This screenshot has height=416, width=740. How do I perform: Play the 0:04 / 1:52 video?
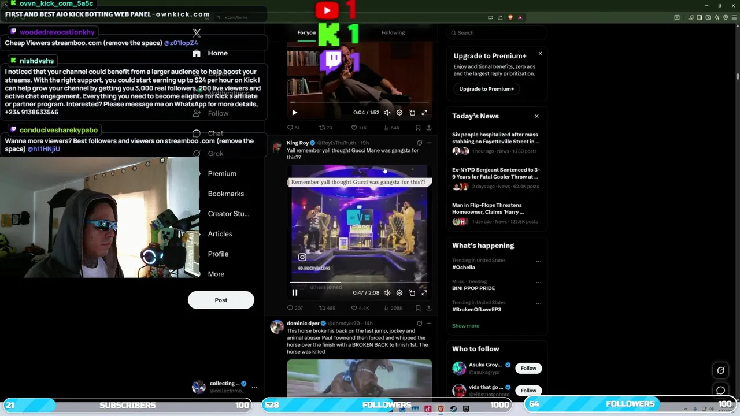[x=294, y=113]
